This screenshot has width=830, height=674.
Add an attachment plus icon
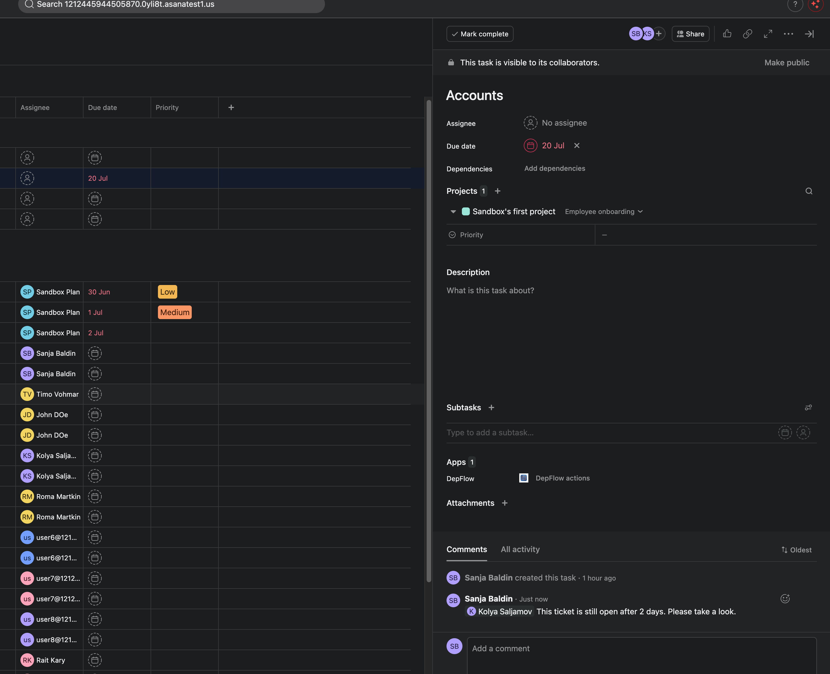point(504,503)
